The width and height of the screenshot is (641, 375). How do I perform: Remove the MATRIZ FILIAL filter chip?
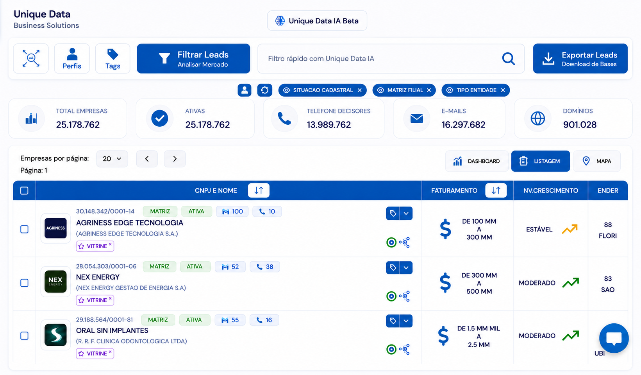click(x=429, y=90)
